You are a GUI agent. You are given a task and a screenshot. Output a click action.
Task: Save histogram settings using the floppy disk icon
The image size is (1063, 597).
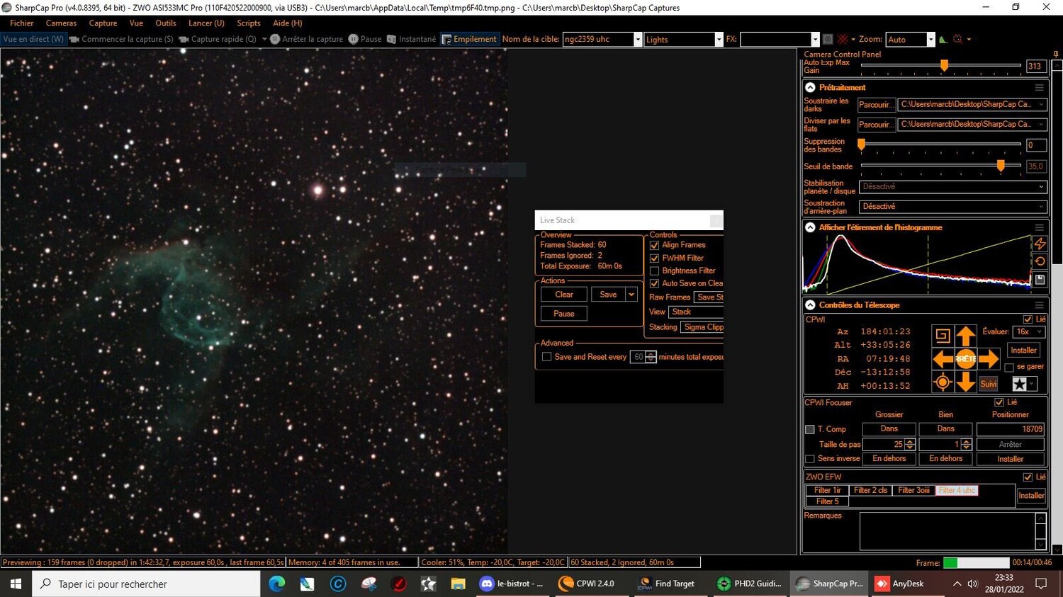(x=1040, y=279)
